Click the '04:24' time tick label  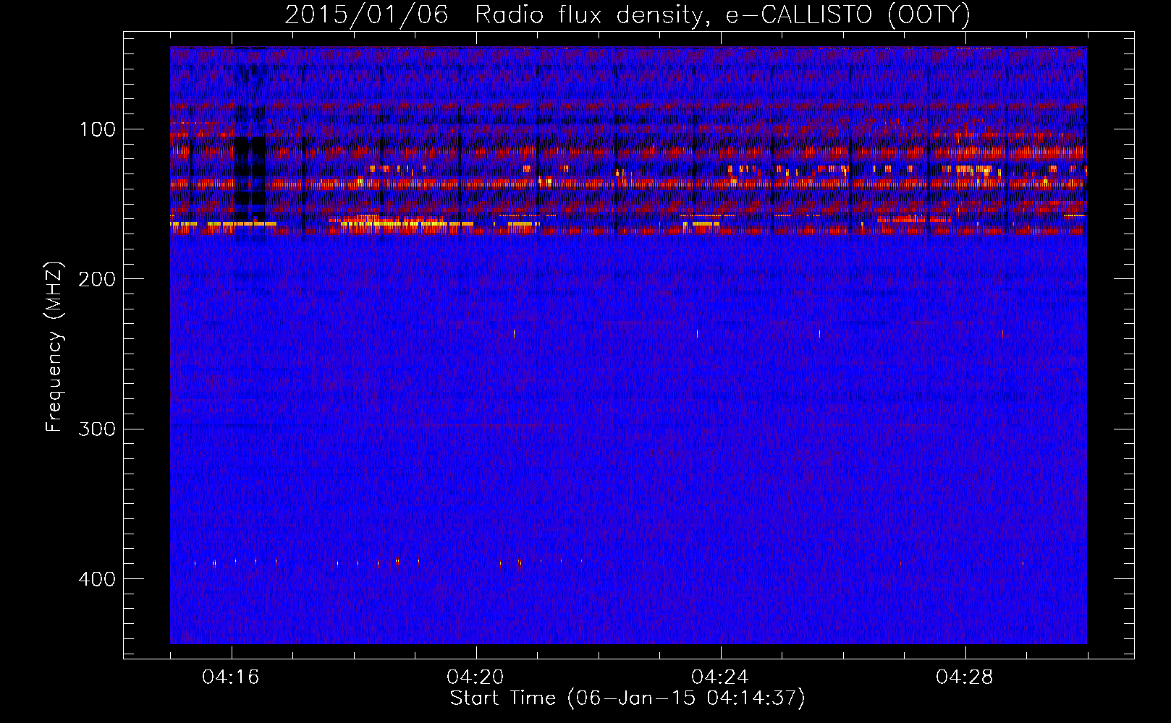point(720,677)
